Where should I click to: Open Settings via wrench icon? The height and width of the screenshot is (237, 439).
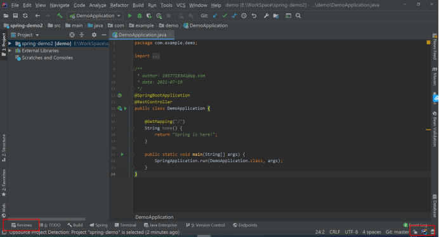[x=266, y=16]
